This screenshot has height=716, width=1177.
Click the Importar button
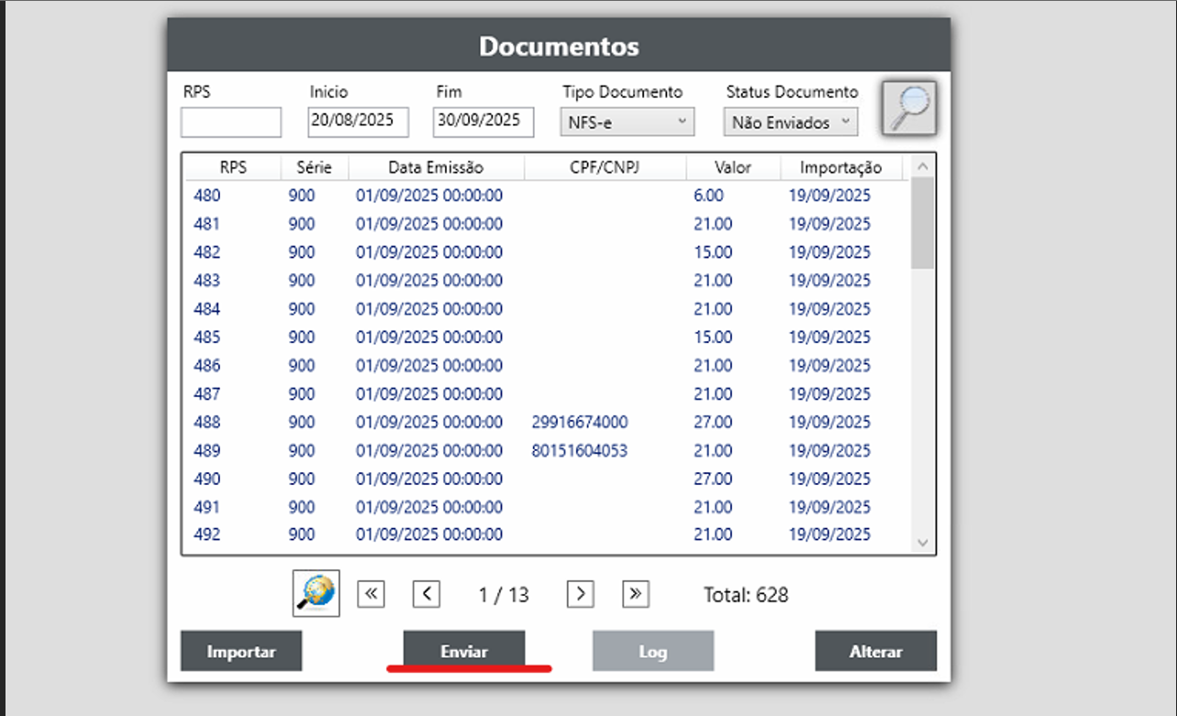tap(241, 652)
